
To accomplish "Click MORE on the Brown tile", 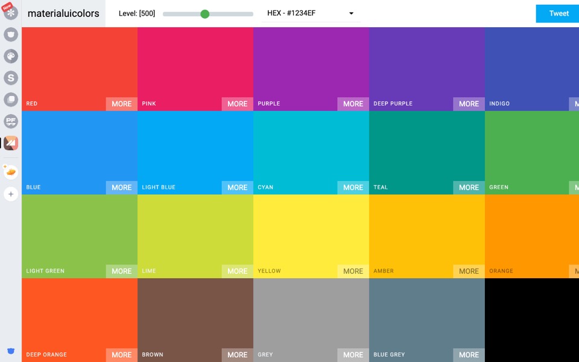I will (x=238, y=355).
